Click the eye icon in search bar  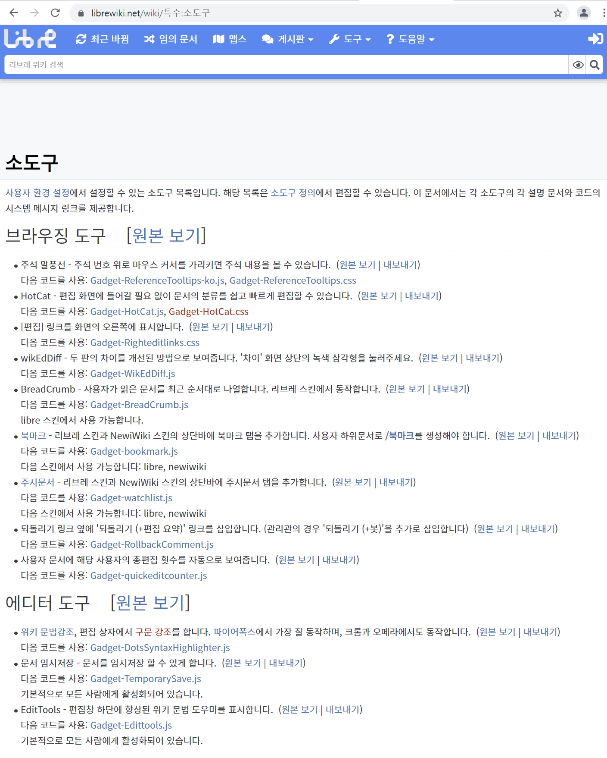578,65
